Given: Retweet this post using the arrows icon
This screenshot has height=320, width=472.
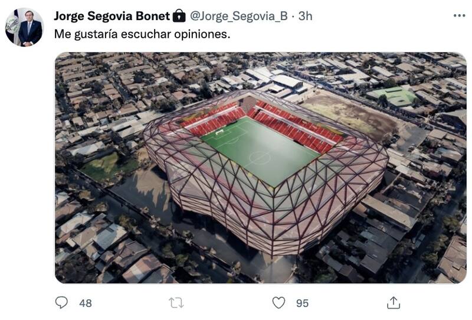Looking at the screenshot, I should (x=176, y=303).
